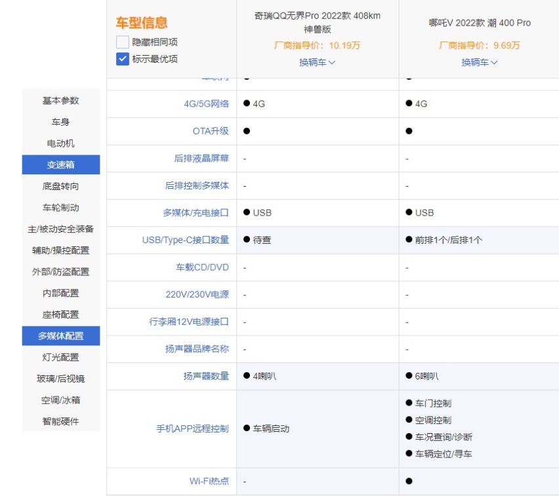Click the 车辆定位/寻车 entry
The width and height of the screenshot is (559, 496).
tap(444, 454)
